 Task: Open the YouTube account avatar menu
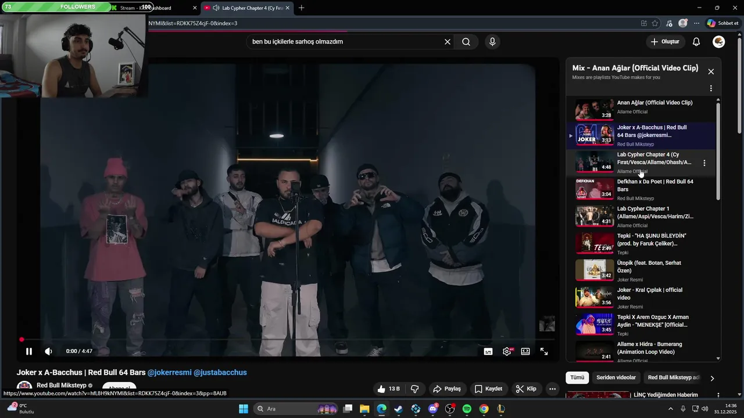(719, 42)
